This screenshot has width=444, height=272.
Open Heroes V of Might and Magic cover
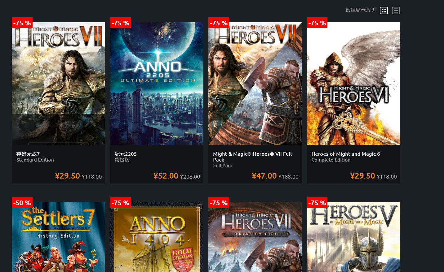pyautogui.click(x=353, y=237)
